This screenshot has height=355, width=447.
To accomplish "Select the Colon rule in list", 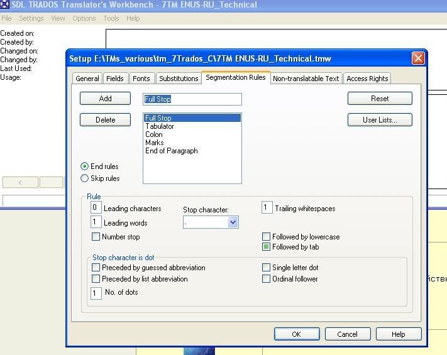I will click(x=192, y=134).
